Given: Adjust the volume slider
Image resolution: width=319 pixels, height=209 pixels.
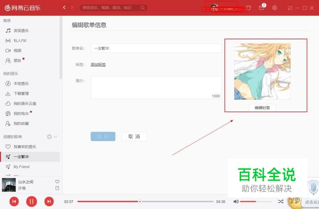Looking at the screenshot, I should 255,202.
